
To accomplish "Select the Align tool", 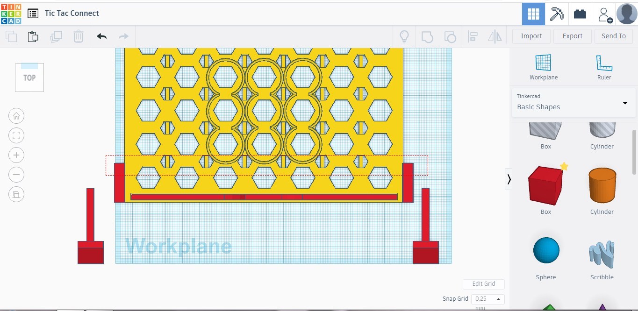I will (473, 36).
